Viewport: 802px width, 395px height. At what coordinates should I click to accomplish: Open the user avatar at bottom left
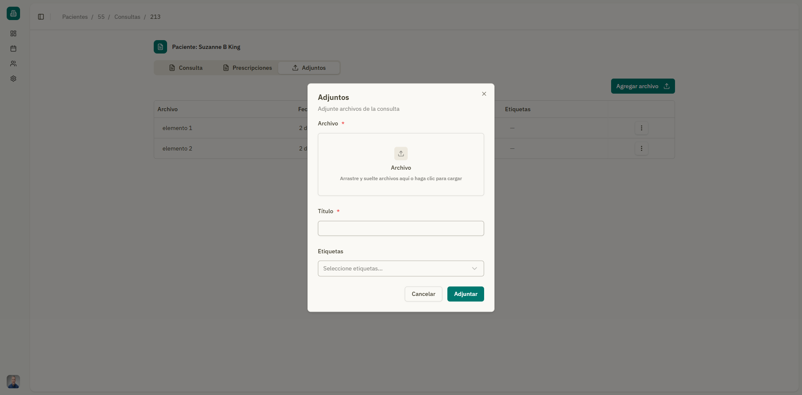pyautogui.click(x=13, y=381)
